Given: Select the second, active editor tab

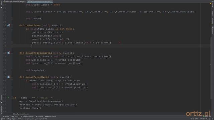Looking at the screenshot, I should click(x=40, y=2).
